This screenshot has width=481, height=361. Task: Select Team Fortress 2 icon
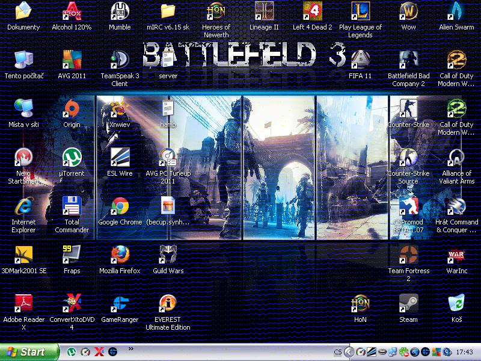[409, 255]
